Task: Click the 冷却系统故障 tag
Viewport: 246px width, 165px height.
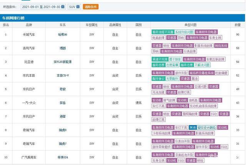Action: pos(161,133)
